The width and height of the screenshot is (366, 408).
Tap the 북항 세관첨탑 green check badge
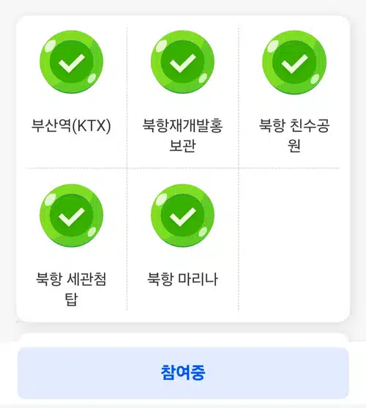(72, 215)
